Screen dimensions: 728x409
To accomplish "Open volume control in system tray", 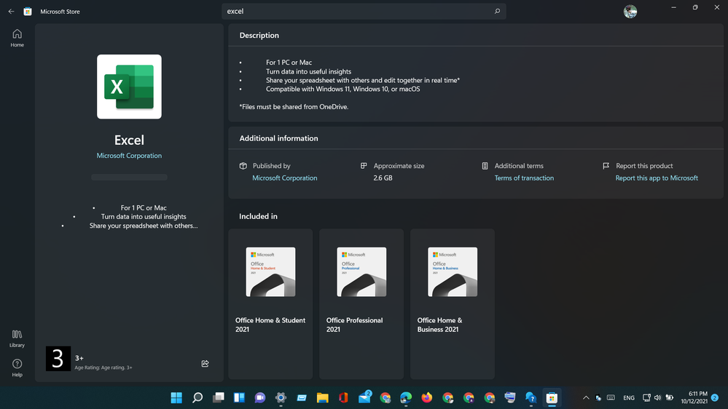I will [657, 397].
